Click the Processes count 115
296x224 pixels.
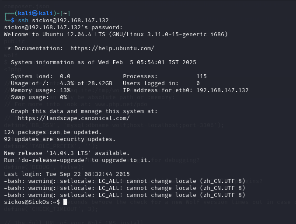(202, 76)
